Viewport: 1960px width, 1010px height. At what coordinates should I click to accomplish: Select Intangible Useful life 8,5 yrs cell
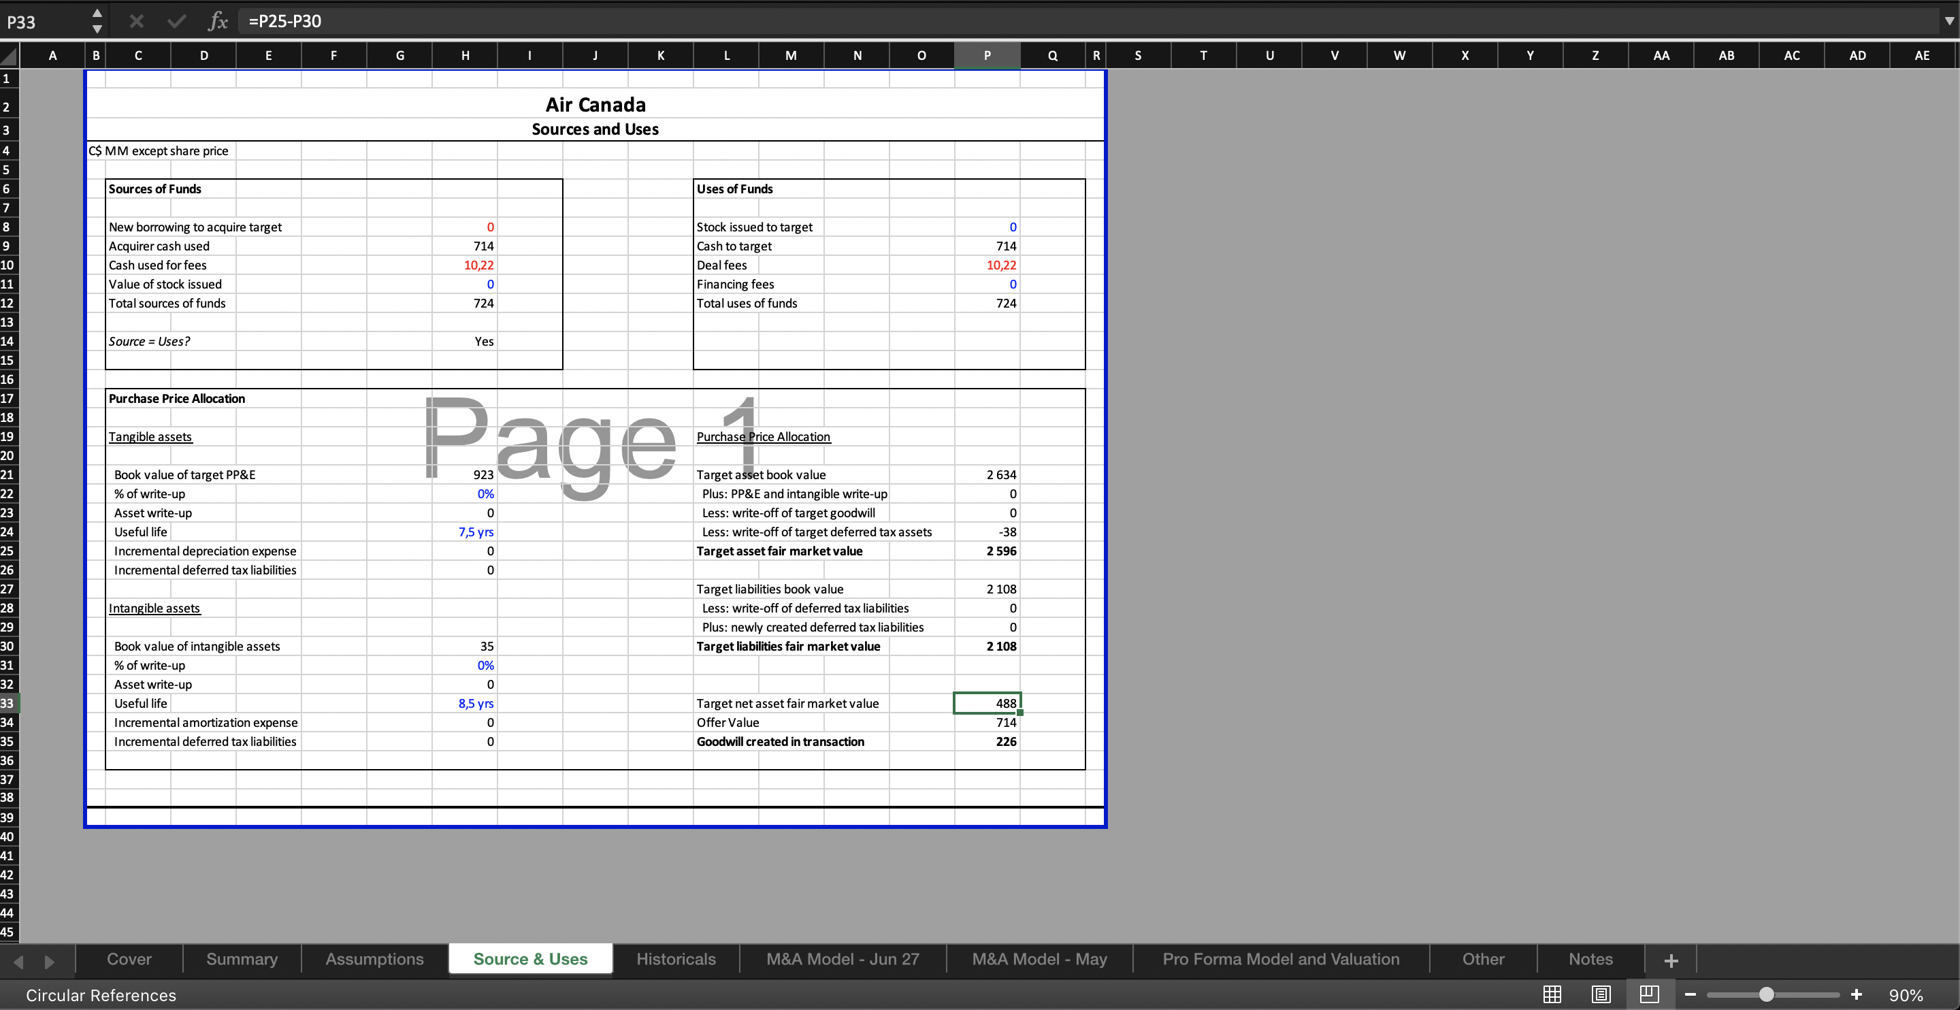pyautogui.click(x=465, y=703)
